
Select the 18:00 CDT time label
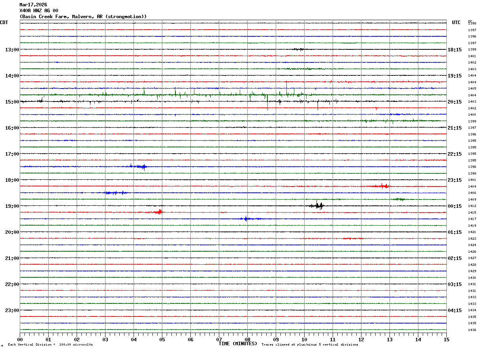coord(12,180)
